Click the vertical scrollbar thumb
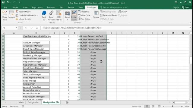 pos(191,60)
